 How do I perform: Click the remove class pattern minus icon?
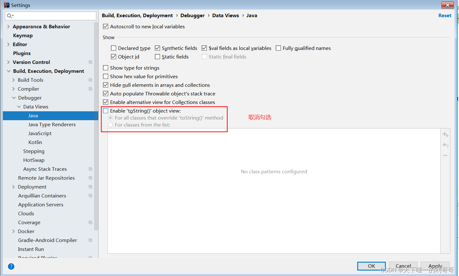coord(445,155)
